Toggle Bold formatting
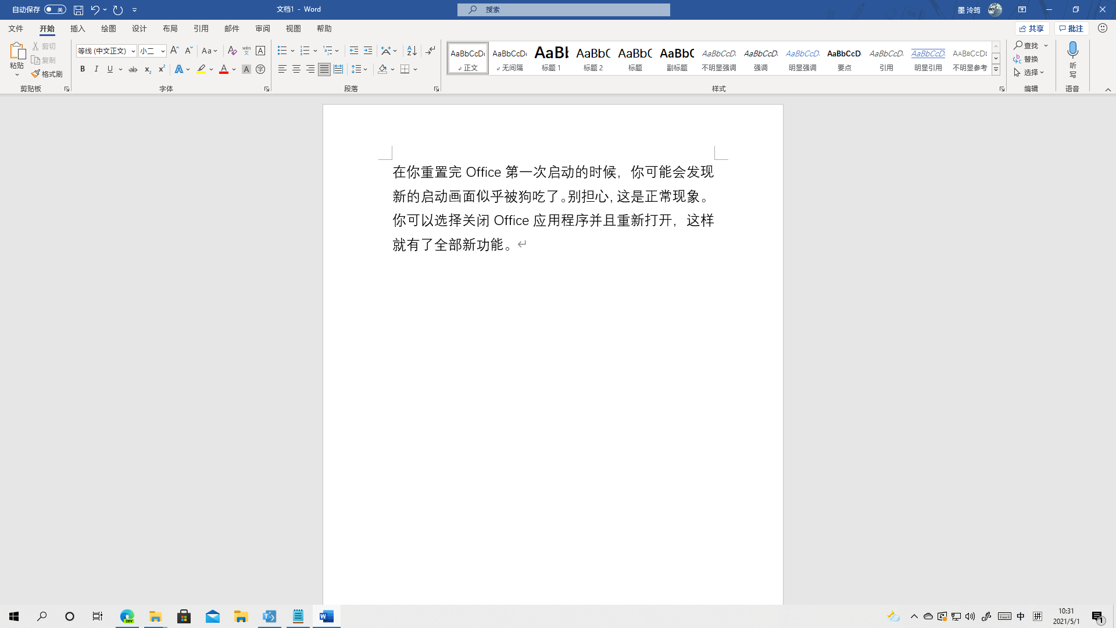Viewport: 1116px width, 628px height. [x=83, y=69]
